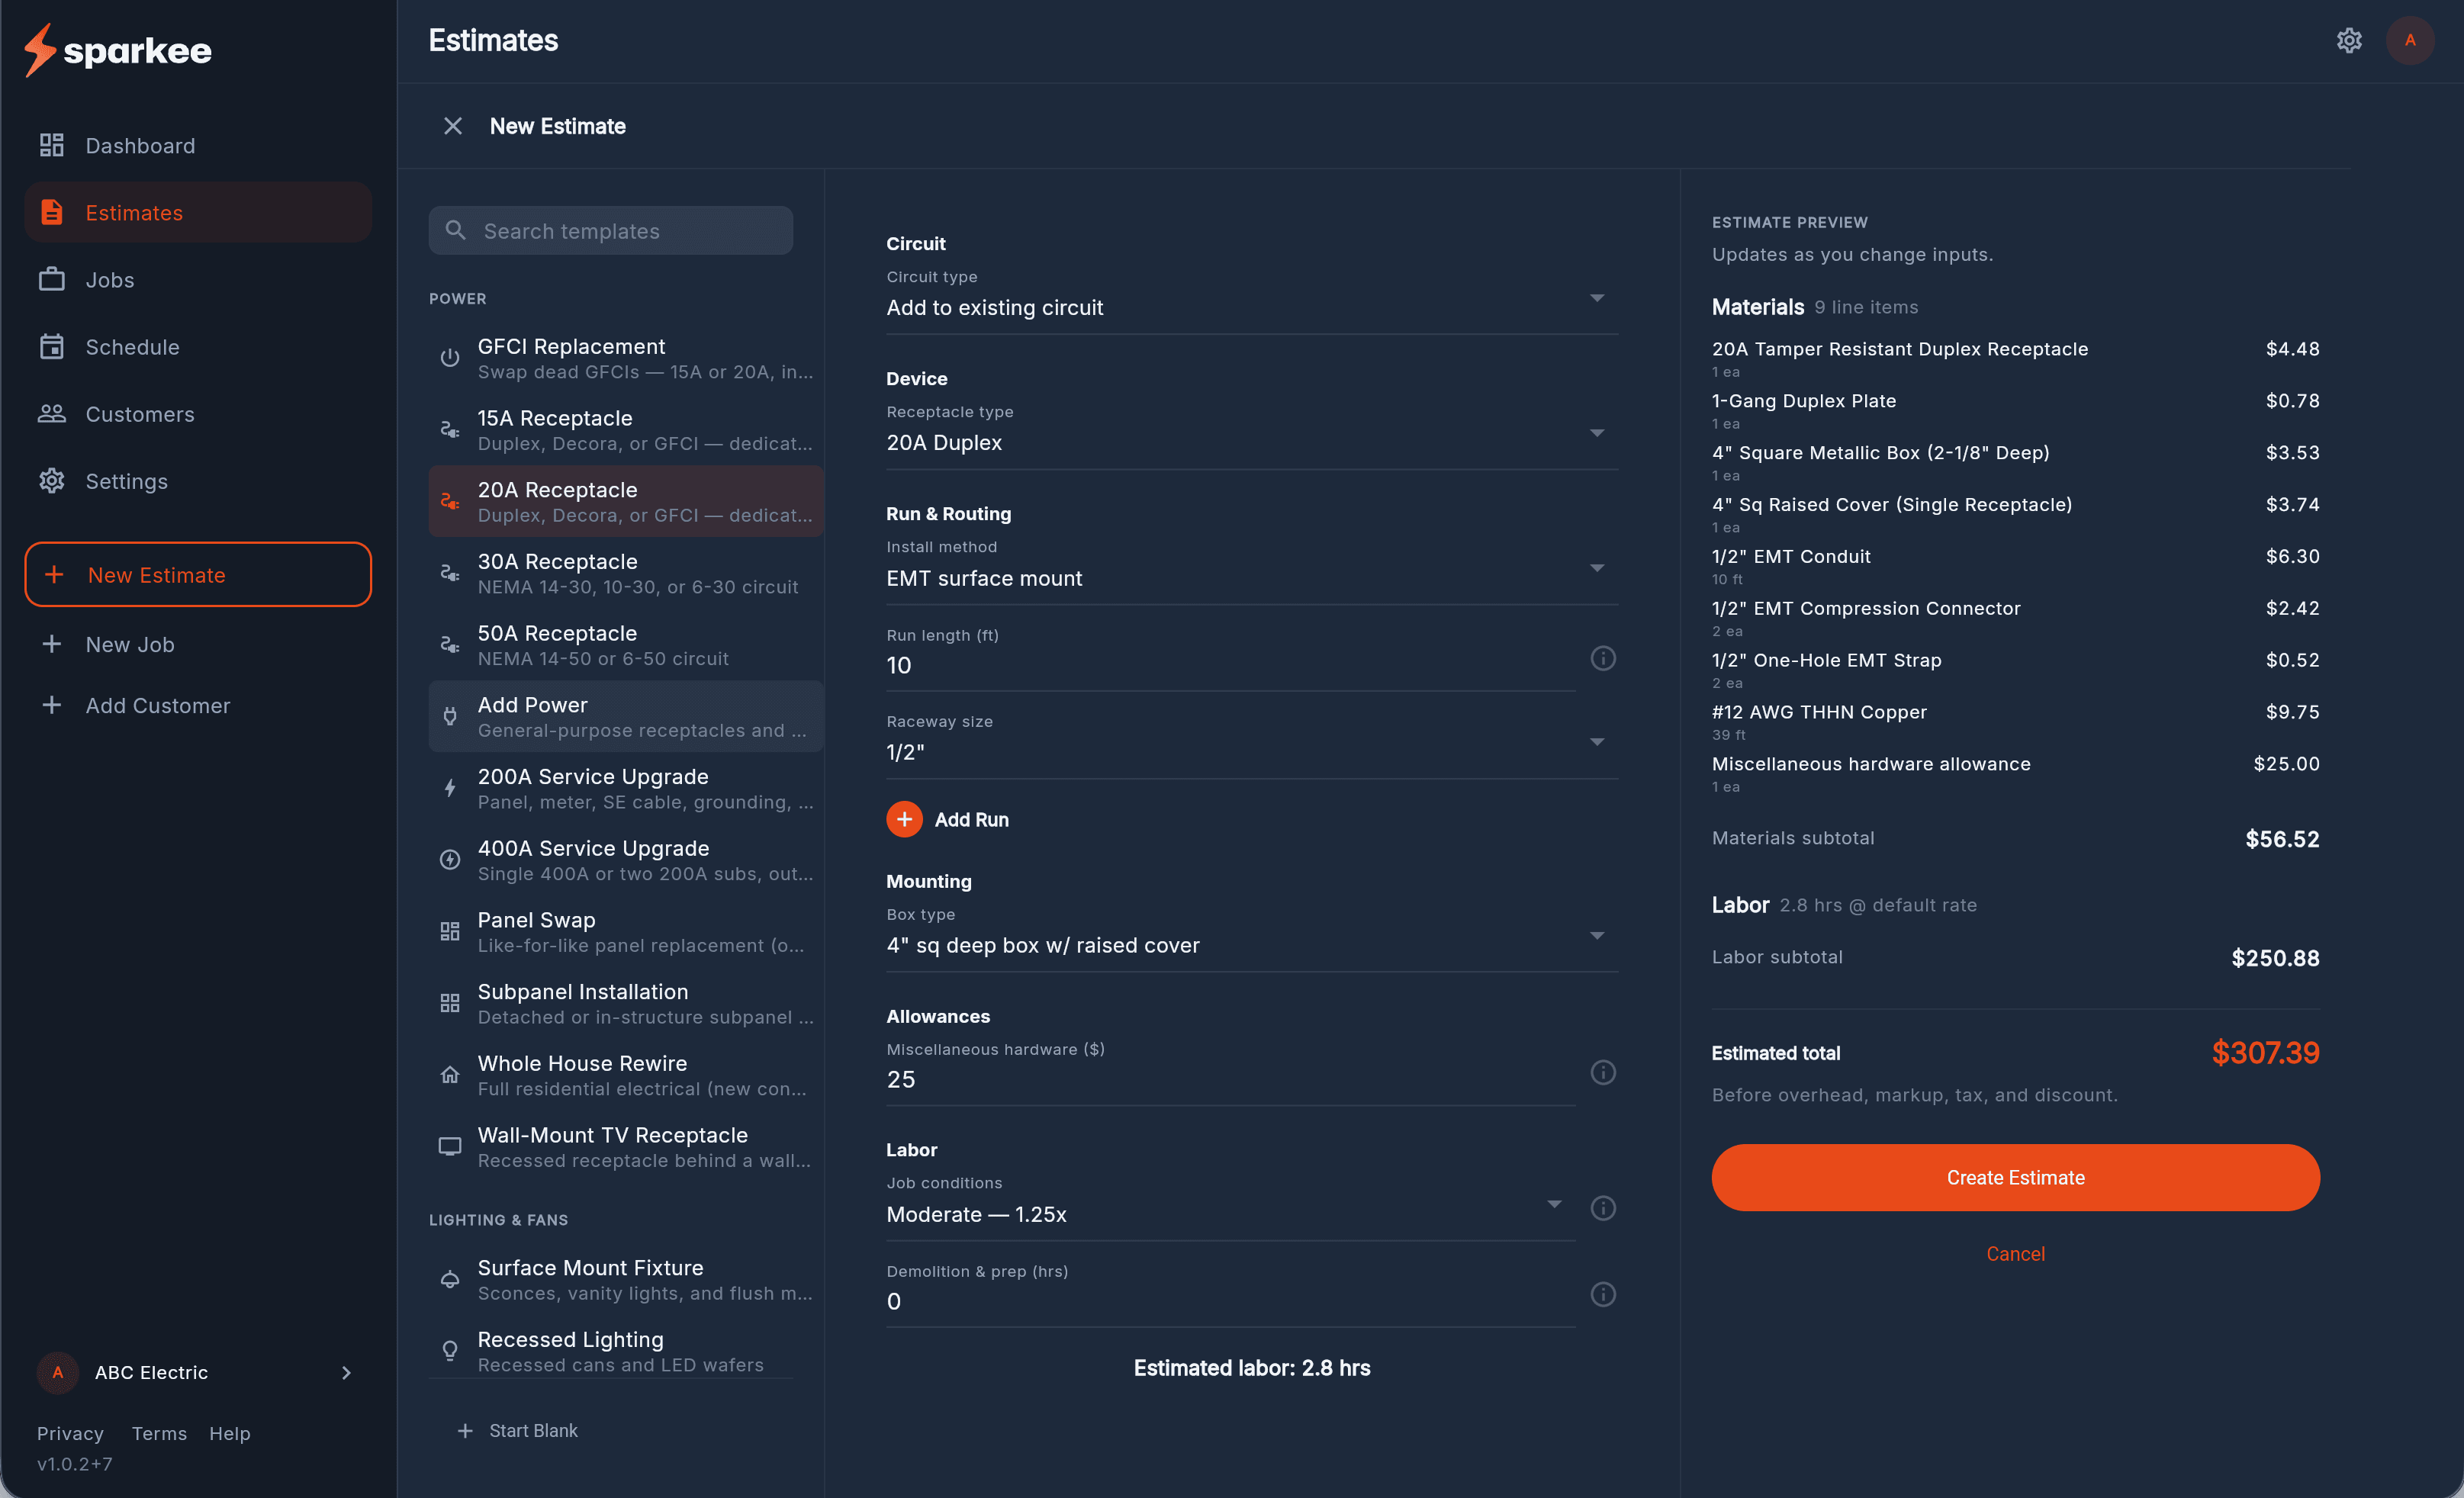Image resolution: width=2464 pixels, height=1498 pixels.
Task: Click the New Estimate sidebar button
Action: 198,575
